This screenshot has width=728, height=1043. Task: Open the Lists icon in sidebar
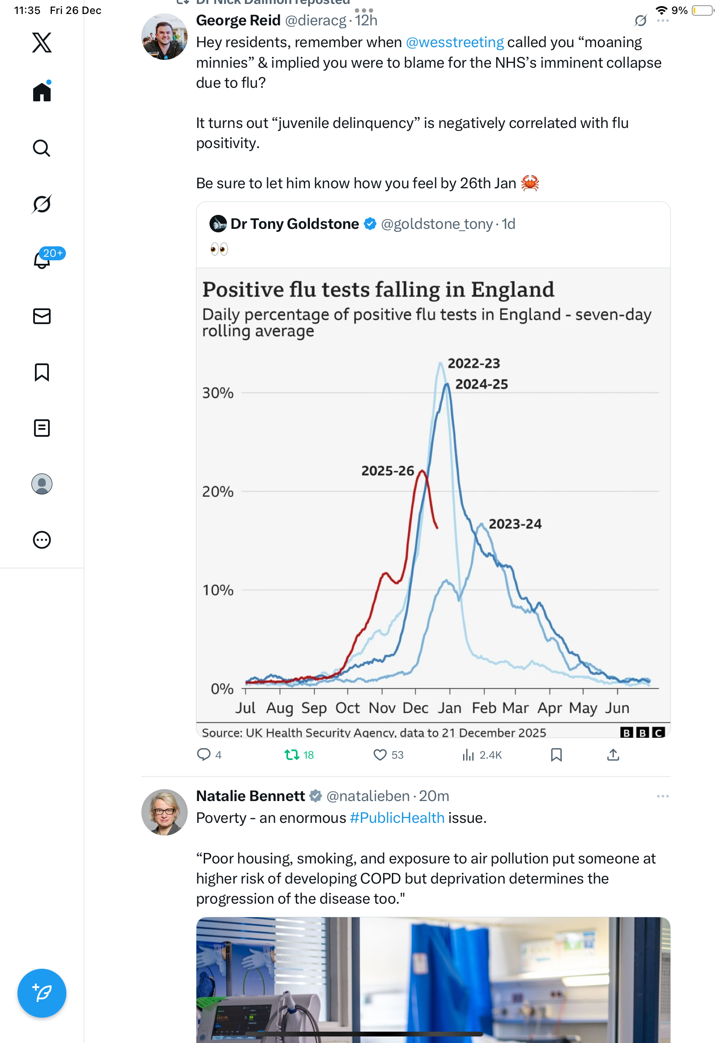click(42, 428)
